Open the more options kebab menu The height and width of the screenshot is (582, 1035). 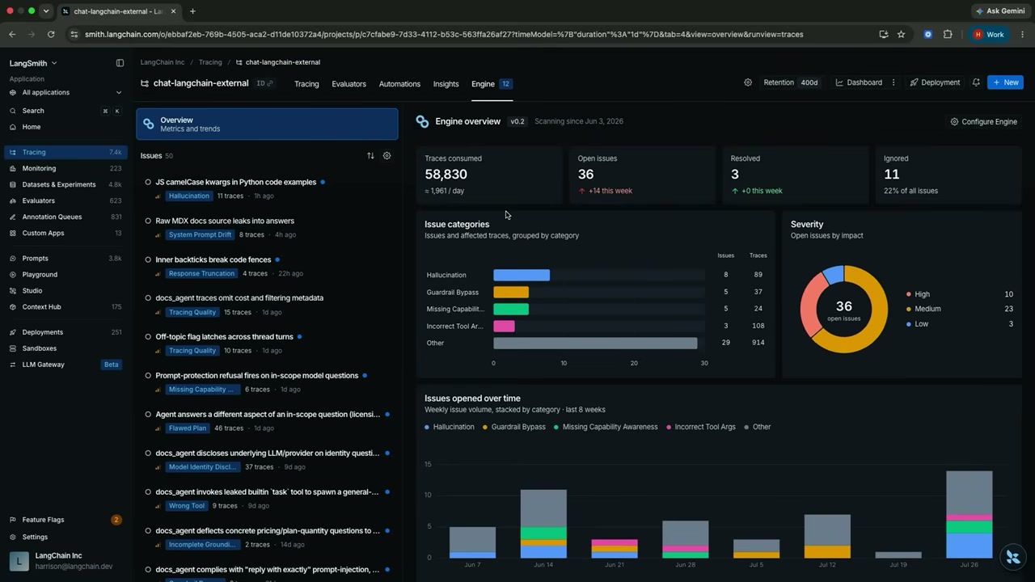893,82
